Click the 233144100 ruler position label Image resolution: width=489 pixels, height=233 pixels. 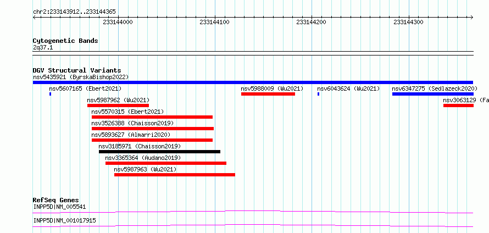tap(214, 23)
